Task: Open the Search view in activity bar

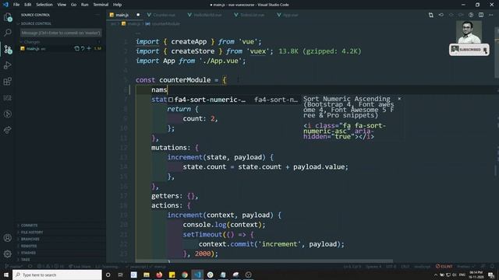Action: click(x=8, y=33)
